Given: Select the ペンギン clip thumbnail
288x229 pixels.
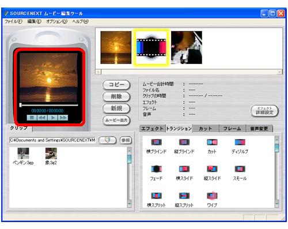Looking at the screenshot, I should coord(23,153).
